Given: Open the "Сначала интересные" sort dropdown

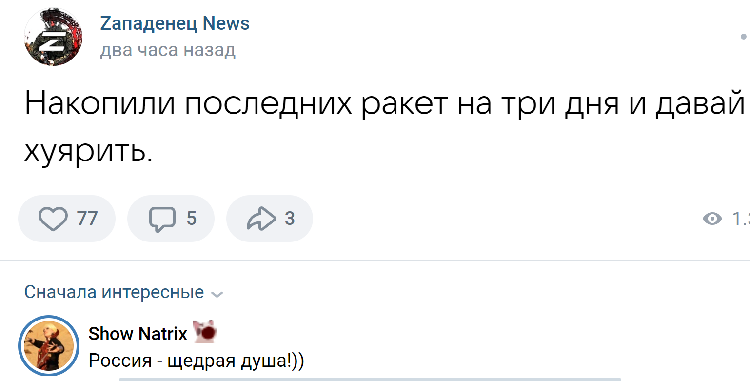Looking at the screenshot, I should click(114, 292).
